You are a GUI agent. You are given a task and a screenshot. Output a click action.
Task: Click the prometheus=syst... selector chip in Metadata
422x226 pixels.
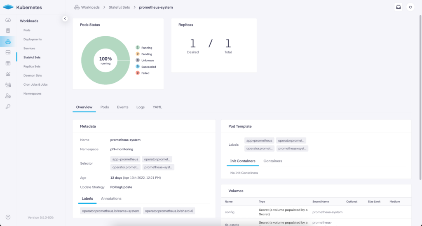pyautogui.click(x=158, y=167)
